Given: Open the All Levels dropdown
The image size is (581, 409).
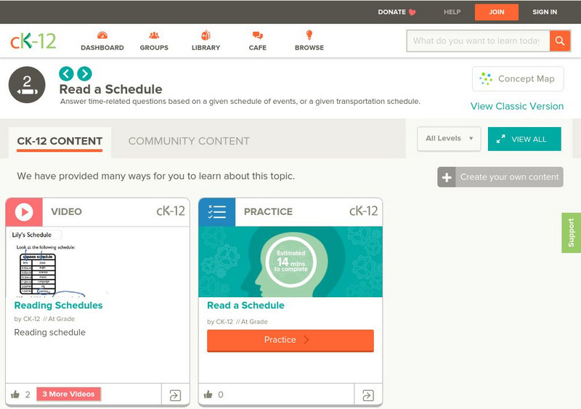Looking at the screenshot, I should click(x=449, y=139).
